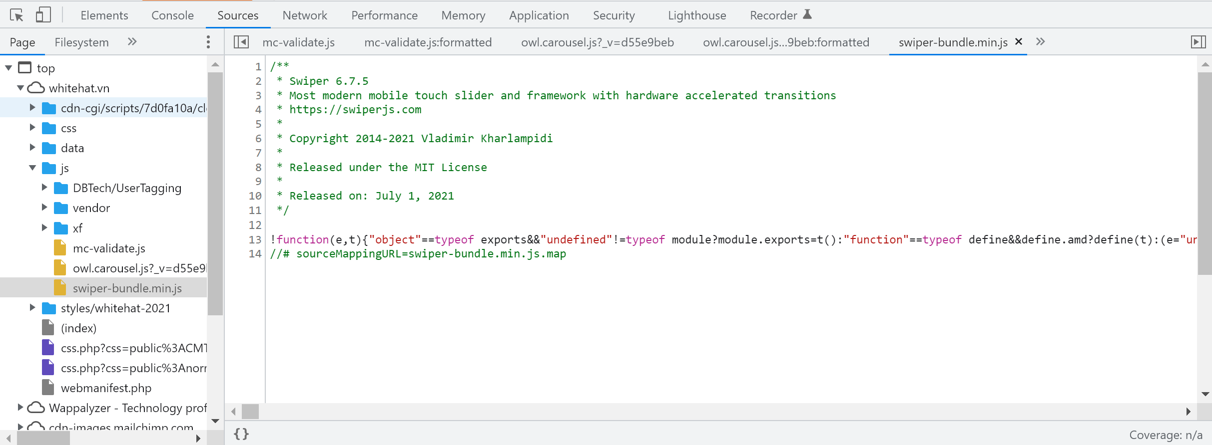Go to the Performance tab

point(384,15)
